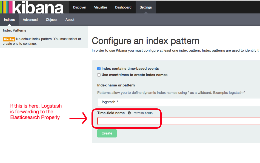Image resolution: width=260 pixels, height=163 pixels.
Task: Focus the logstash-* index pattern field
Action: 179,102
